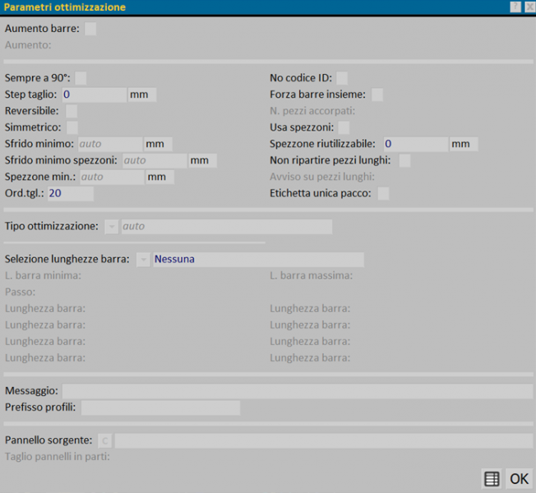Viewport: 536px width, 493px height.
Task: Check the Reversibile option
Action: (72, 111)
